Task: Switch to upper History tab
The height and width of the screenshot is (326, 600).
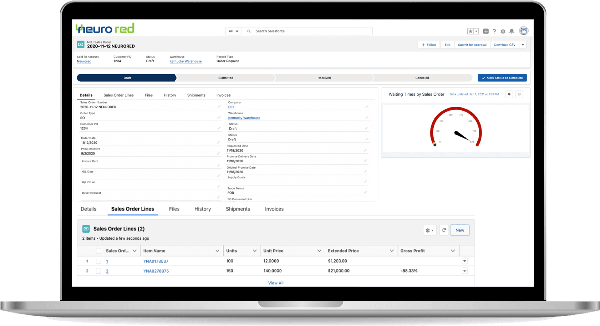Action: point(170,95)
